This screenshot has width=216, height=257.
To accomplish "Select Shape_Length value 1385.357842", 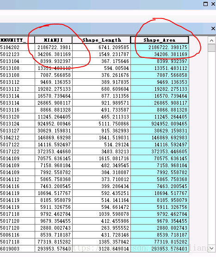I will click(102, 242).
